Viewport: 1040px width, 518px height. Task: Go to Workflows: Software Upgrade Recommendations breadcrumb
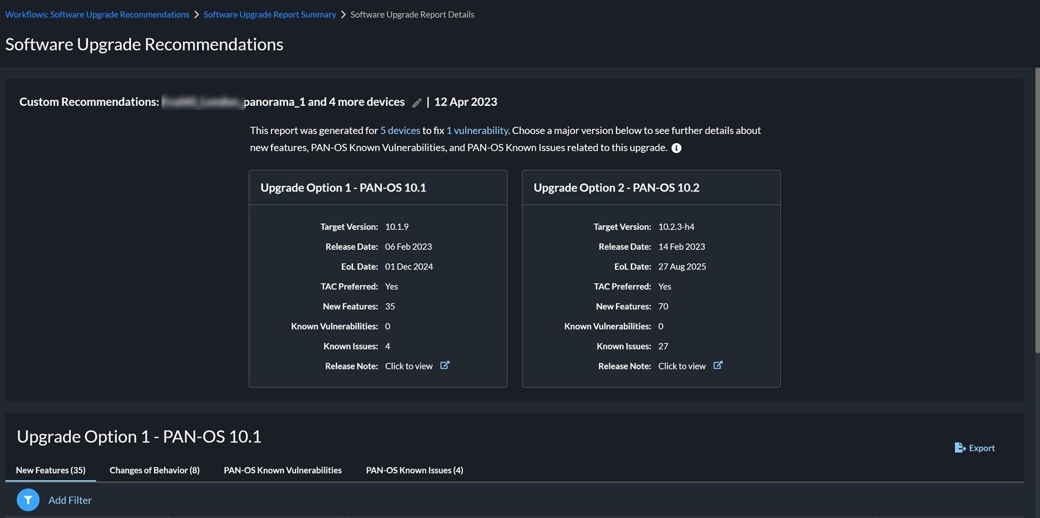pyautogui.click(x=97, y=15)
